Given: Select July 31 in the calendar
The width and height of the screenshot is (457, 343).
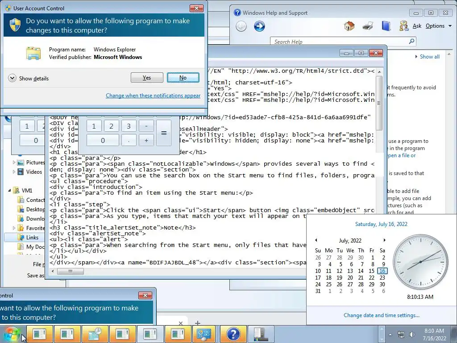Looking at the screenshot, I should pyautogui.click(x=318, y=291).
